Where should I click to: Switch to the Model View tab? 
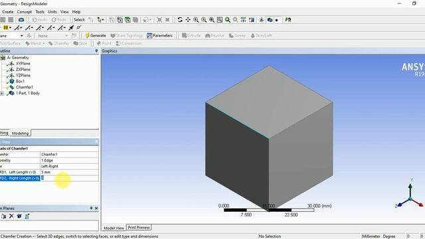114,228
